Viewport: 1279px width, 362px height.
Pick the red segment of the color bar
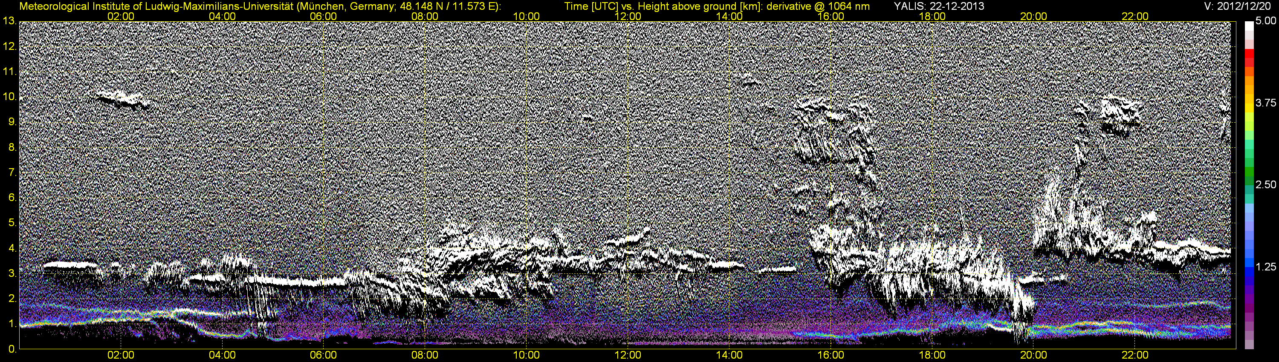pos(1249,54)
